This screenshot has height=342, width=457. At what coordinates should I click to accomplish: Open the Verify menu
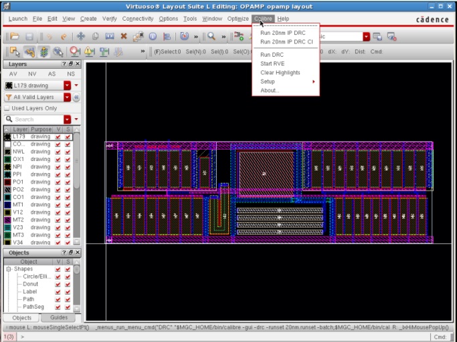point(109,19)
